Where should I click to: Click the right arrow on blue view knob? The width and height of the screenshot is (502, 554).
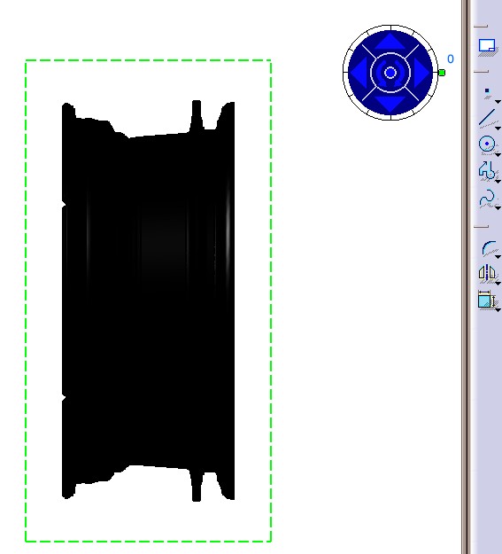pyautogui.click(x=421, y=73)
